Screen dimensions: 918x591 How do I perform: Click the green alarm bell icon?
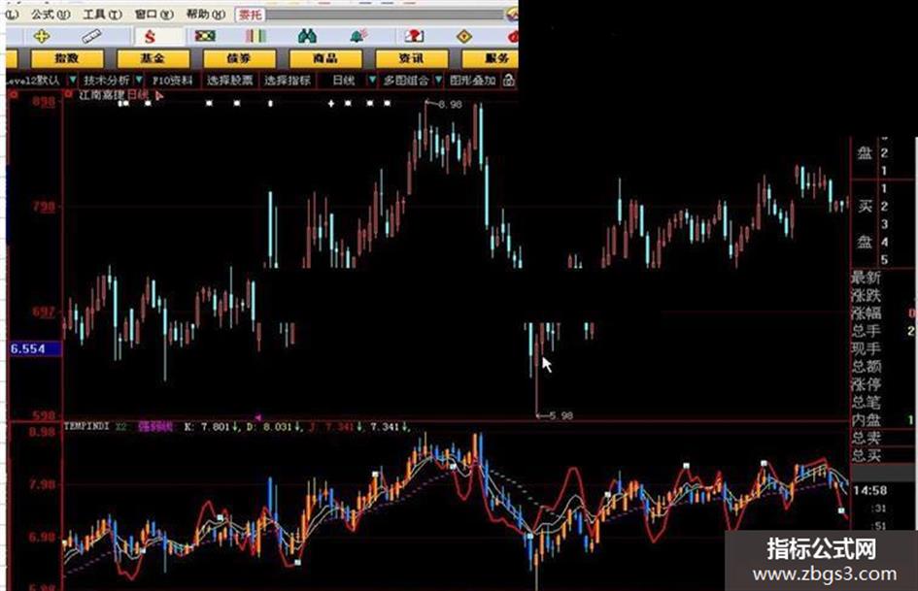pyautogui.click(x=357, y=36)
